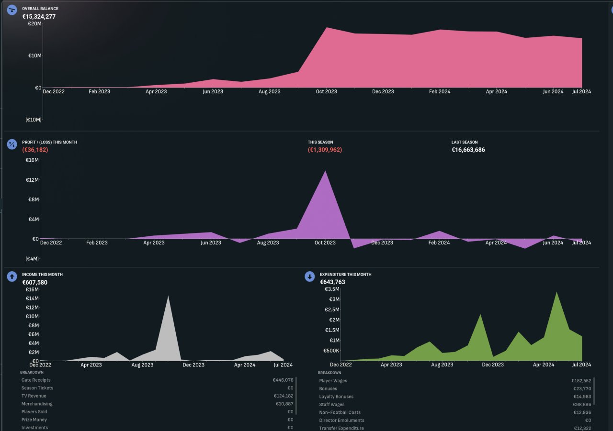Select the TV Revenue breakdown row
The height and width of the screenshot is (431, 613).
[x=158, y=396]
